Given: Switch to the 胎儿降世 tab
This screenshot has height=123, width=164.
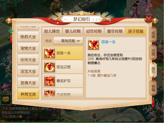Looking at the screenshot, I should (52, 31).
